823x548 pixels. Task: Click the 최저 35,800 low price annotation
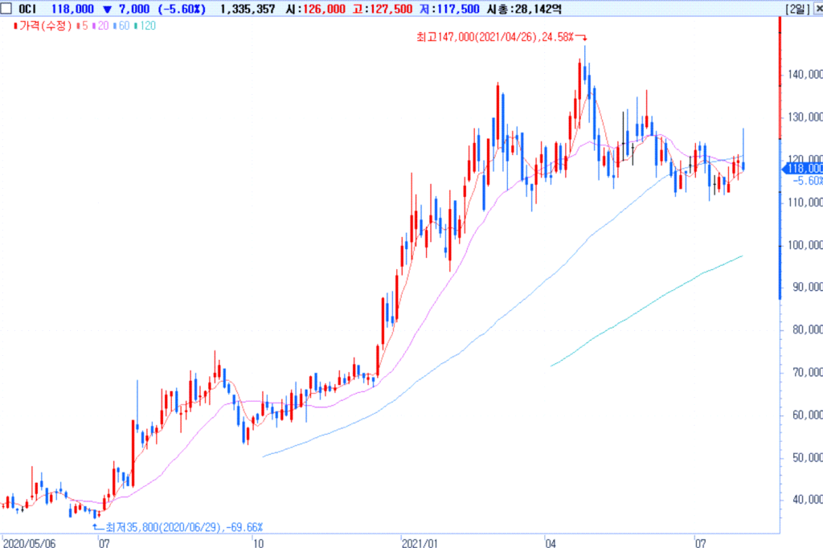pyautogui.click(x=181, y=527)
